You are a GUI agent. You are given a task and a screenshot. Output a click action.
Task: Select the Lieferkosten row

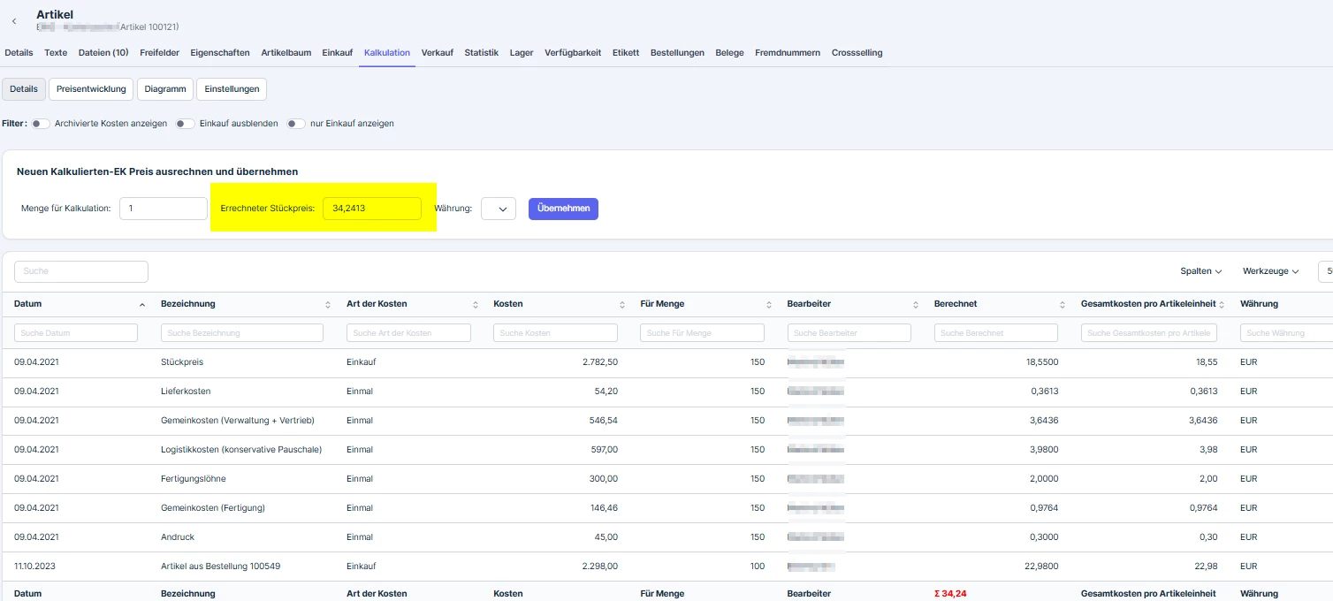point(666,392)
